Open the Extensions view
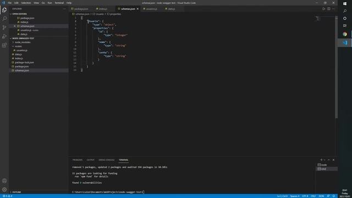Screen dimensions: 352x198 (4, 45)
